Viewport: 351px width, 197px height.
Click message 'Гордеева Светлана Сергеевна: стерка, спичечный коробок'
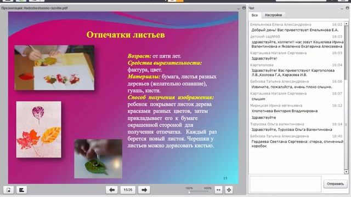[297, 143]
